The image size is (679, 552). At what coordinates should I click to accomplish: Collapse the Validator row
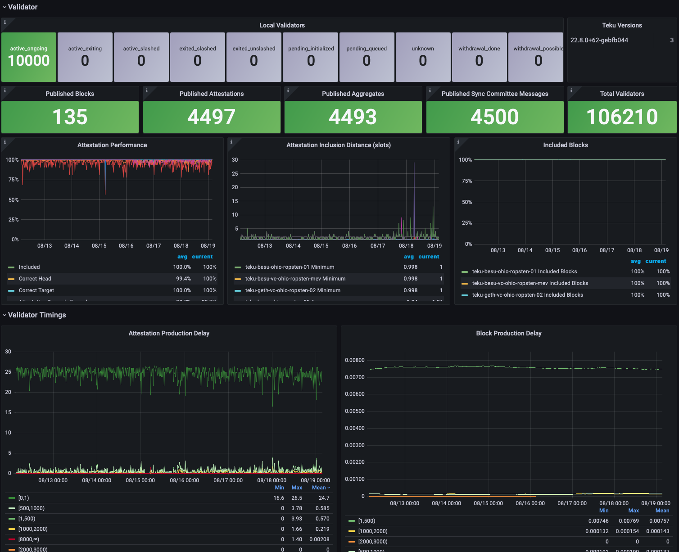pyautogui.click(x=23, y=7)
